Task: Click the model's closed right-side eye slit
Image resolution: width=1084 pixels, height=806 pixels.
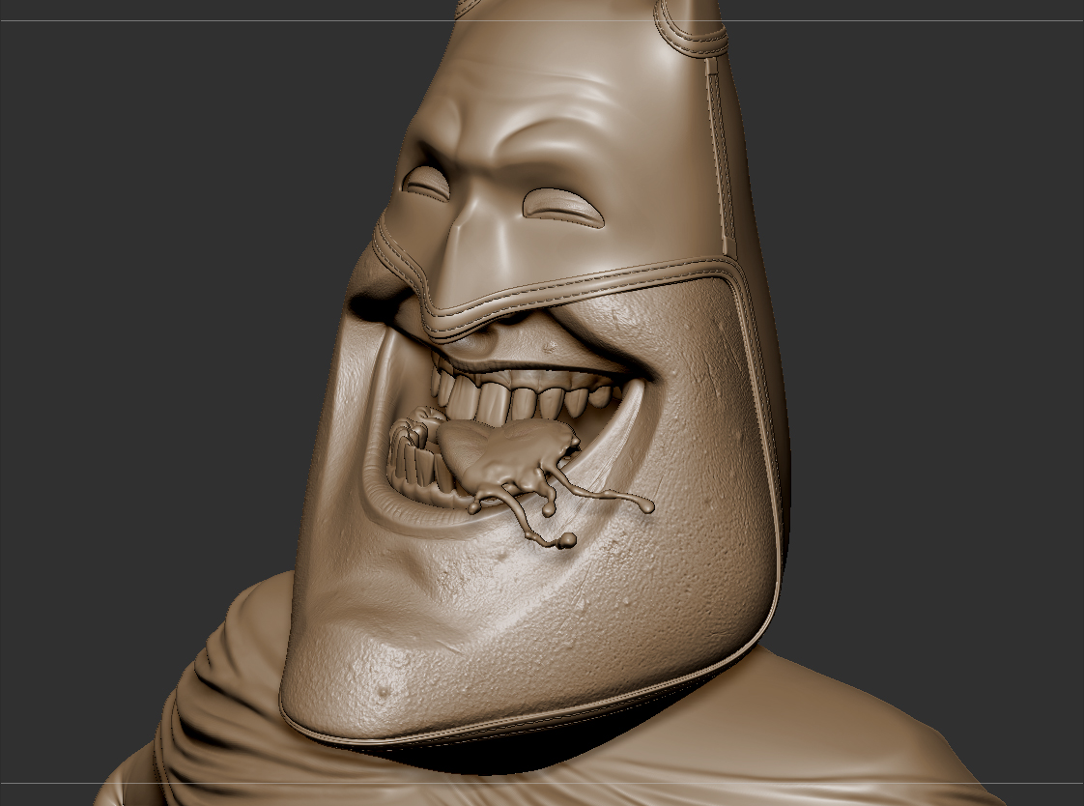Action: click(x=563, y=208)
